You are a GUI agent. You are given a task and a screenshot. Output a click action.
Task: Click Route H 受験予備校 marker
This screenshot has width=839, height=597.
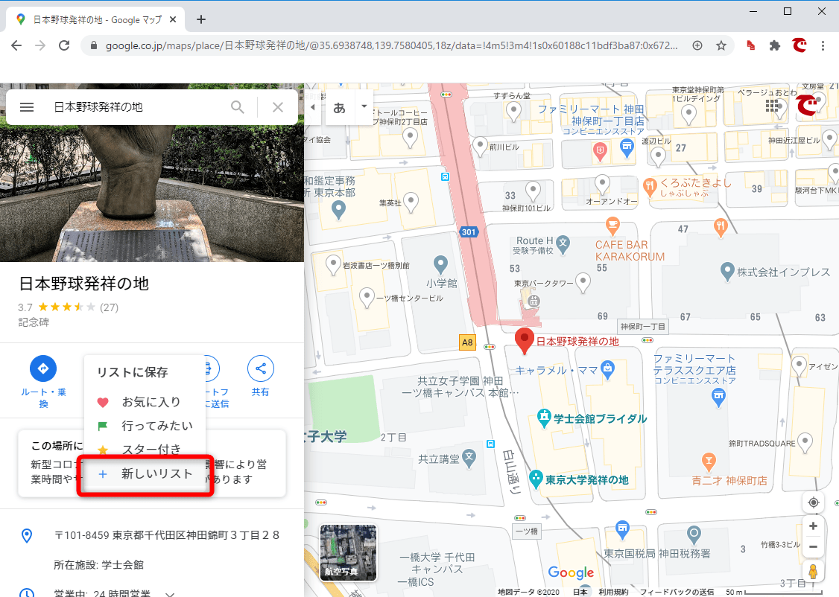[x=563, y=245]
